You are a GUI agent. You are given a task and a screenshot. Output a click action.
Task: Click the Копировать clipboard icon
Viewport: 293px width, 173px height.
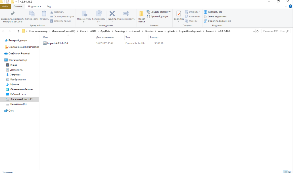(32, 14)
